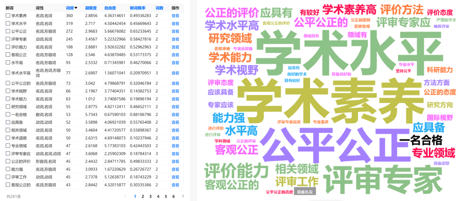This screenshot has width=467, height=201.
Task: View details of 客观公正的 via 查看
Action: (175, 184)
